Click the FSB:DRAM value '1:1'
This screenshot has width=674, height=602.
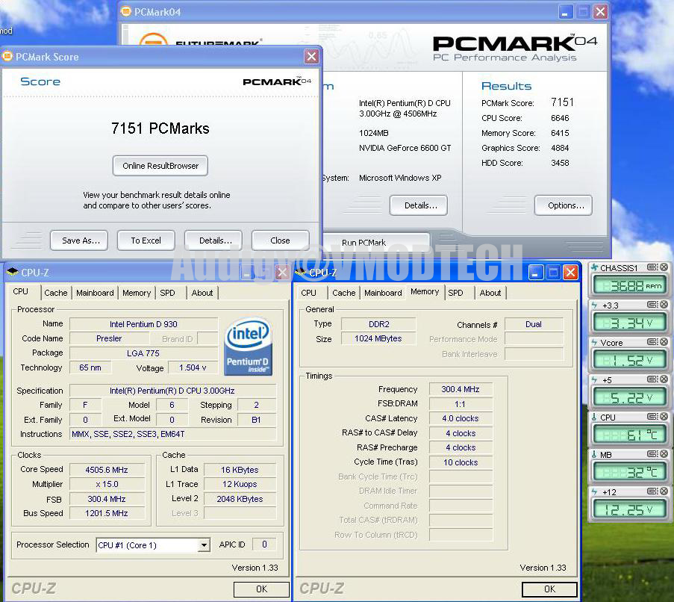(461, 404)
